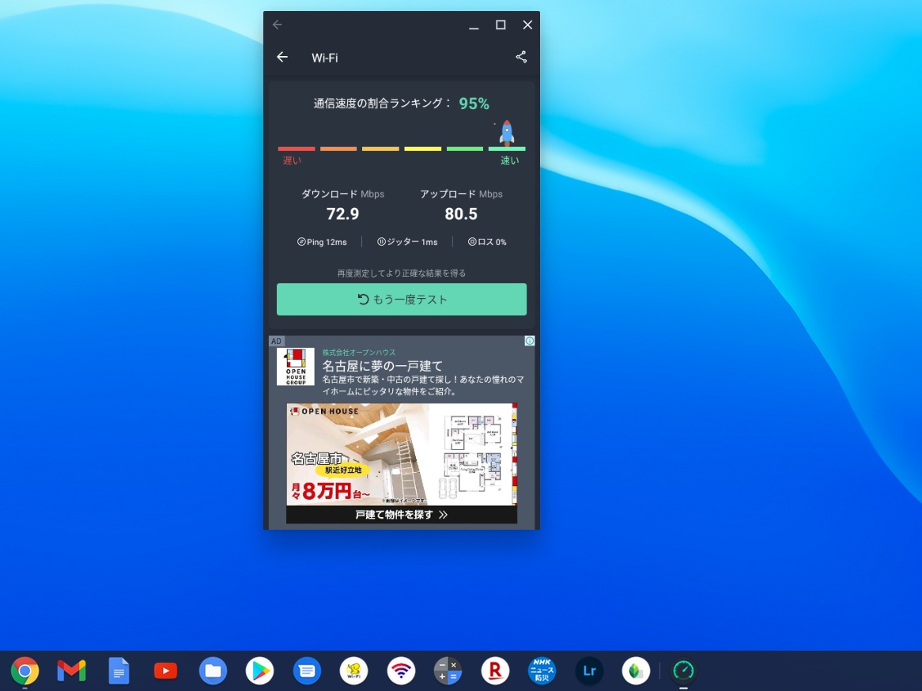The image size is (922, 691).
Task: Click the ジッター 1ms indicator
Action: 407,242
